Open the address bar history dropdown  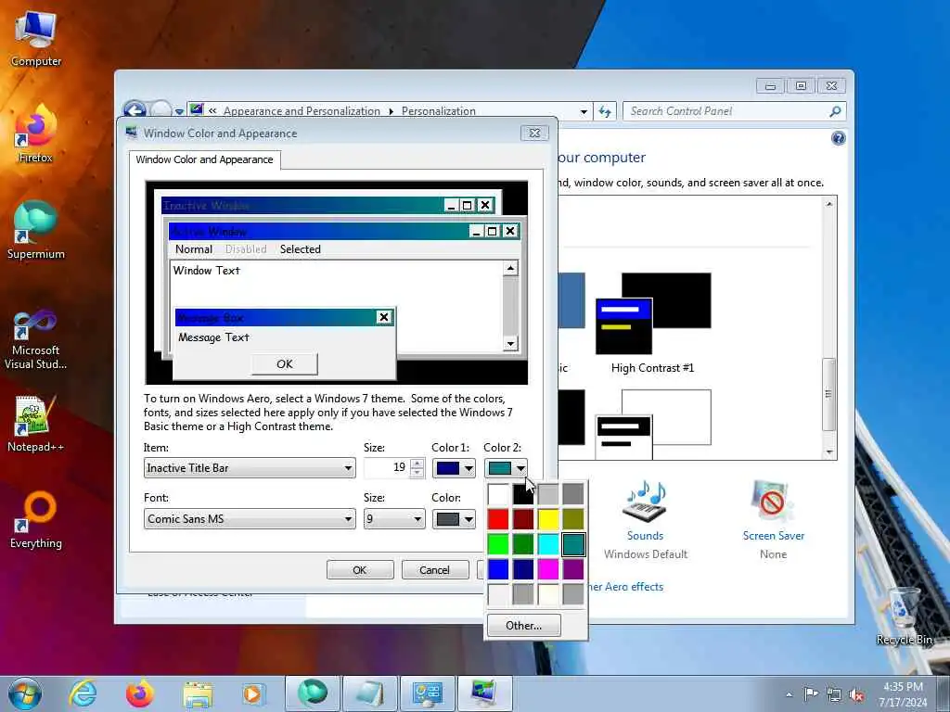click(x=584, y=111)
